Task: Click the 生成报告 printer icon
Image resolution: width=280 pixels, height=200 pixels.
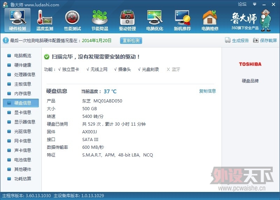Action: [x=228, y=40]
